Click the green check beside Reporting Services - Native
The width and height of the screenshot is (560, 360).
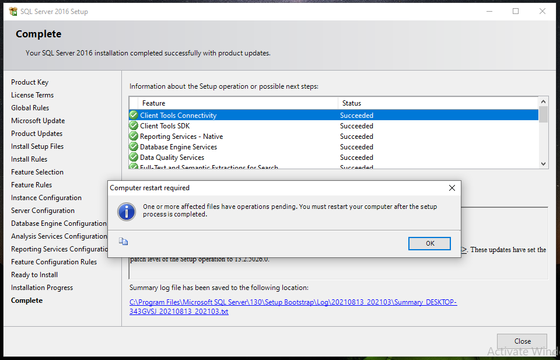click(134, 136)
